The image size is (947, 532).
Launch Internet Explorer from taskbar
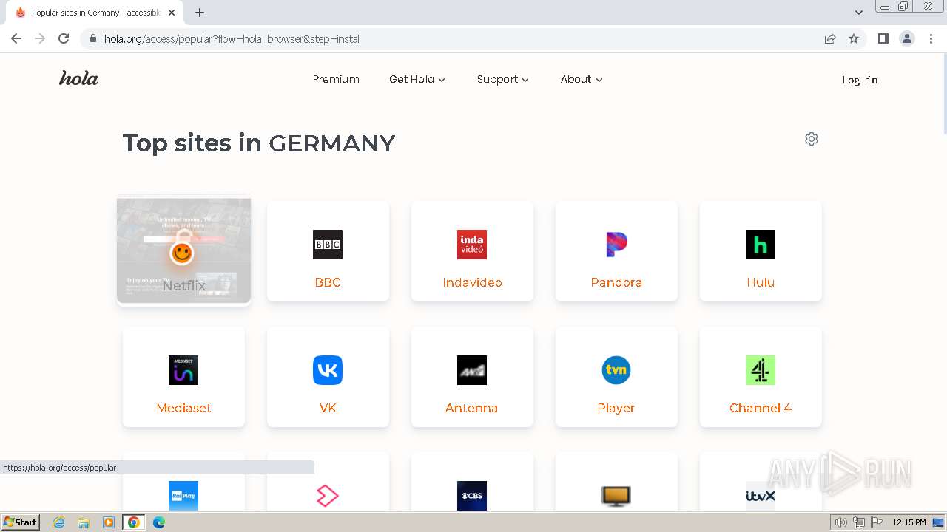pyautogui.click(x=58, y=522)
